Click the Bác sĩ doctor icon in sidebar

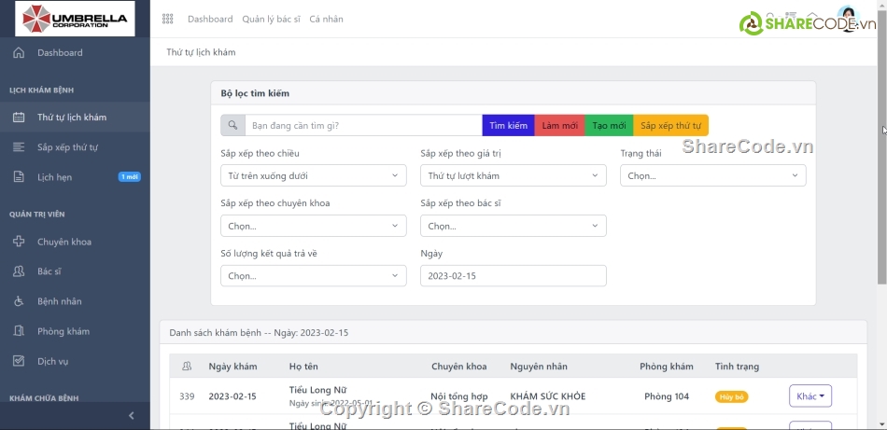(19, 271)
